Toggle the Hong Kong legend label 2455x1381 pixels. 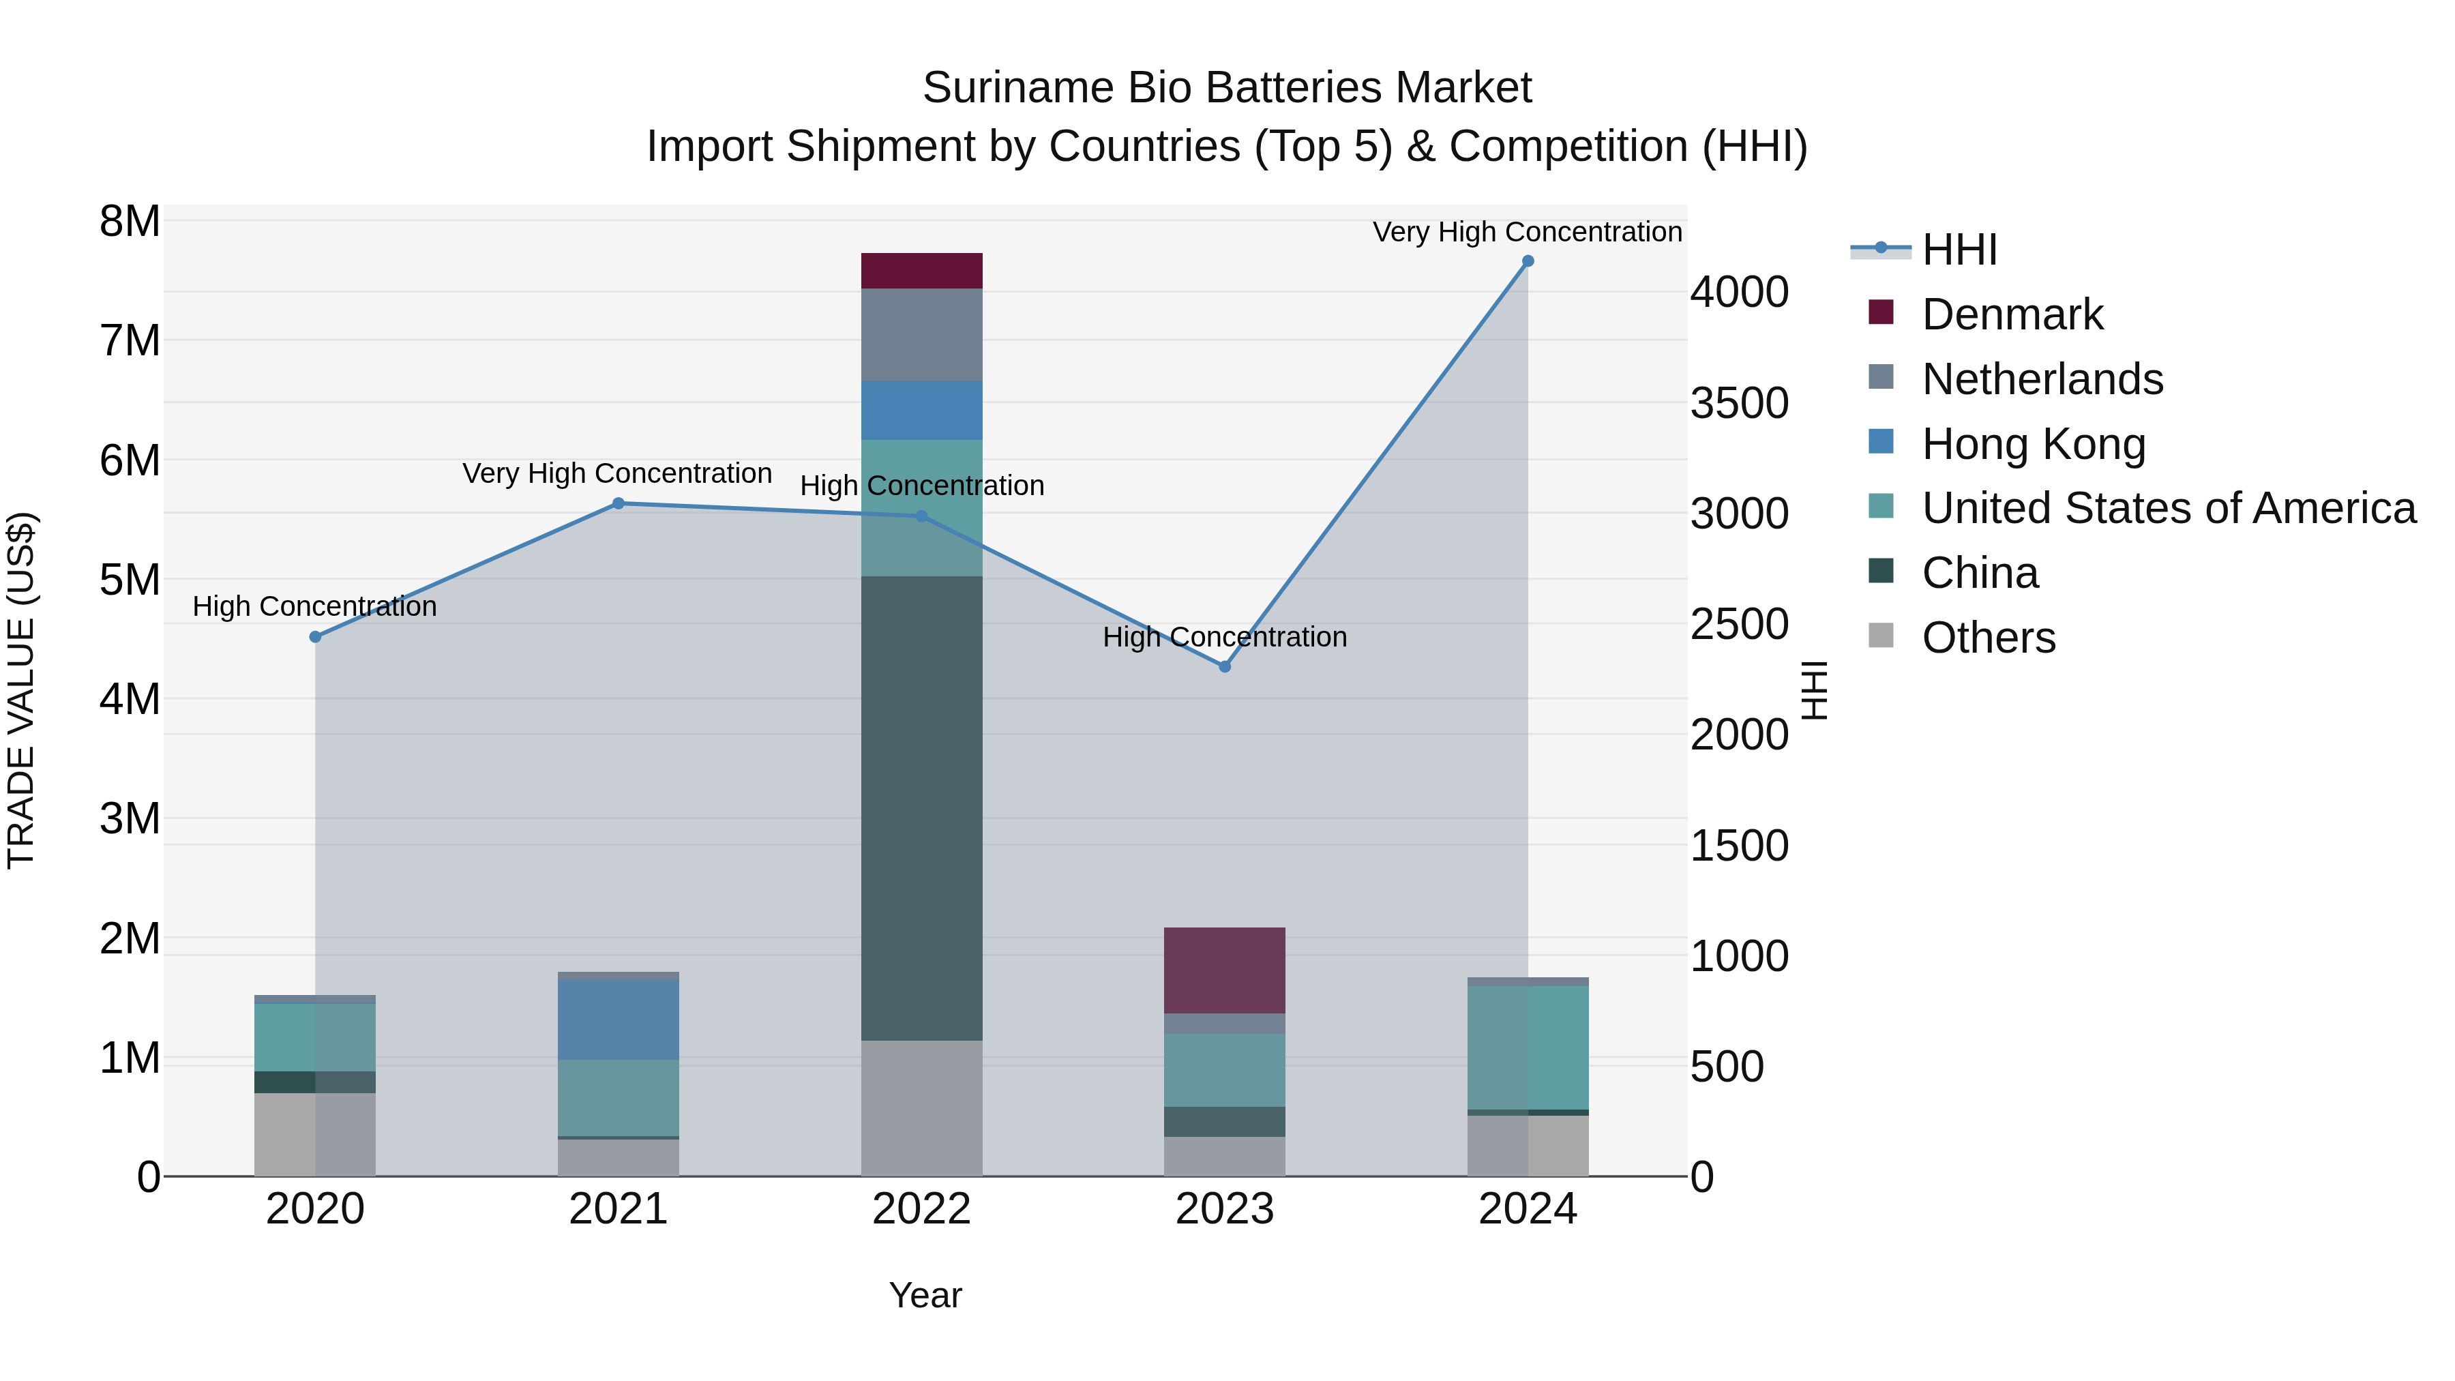[2035, 444]
